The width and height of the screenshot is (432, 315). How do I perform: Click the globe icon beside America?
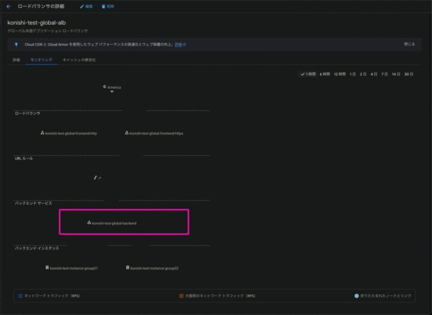[x=104, y=86]
